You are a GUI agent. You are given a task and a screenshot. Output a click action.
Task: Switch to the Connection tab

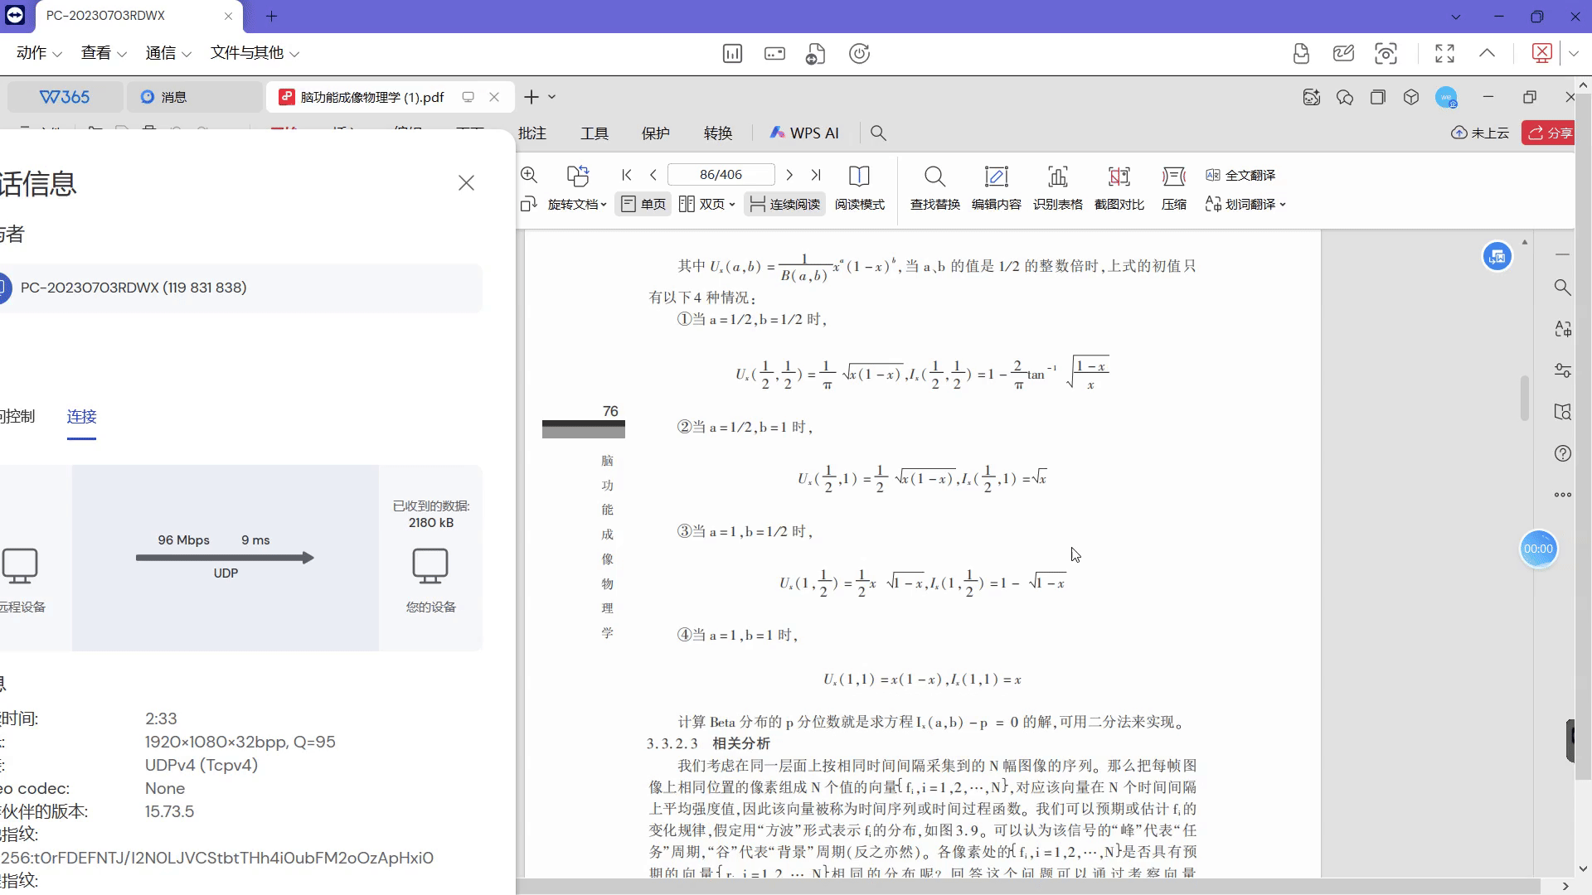[81, 417]
